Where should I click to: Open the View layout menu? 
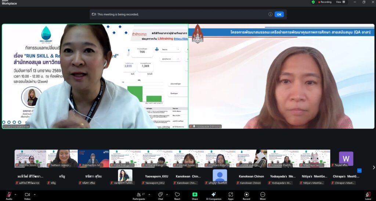coord(339,2)
